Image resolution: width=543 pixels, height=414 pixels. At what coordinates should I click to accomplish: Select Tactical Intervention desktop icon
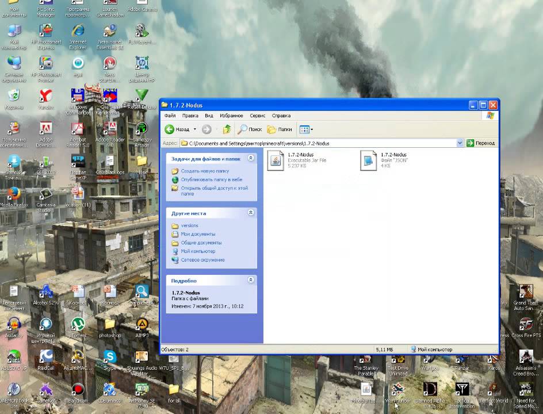(462, 395)
